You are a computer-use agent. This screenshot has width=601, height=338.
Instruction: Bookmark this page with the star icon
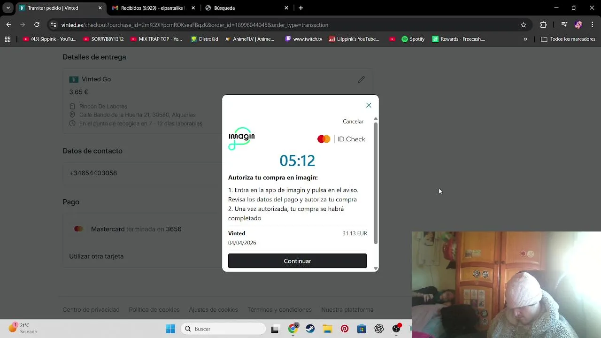tap(524, 25)
